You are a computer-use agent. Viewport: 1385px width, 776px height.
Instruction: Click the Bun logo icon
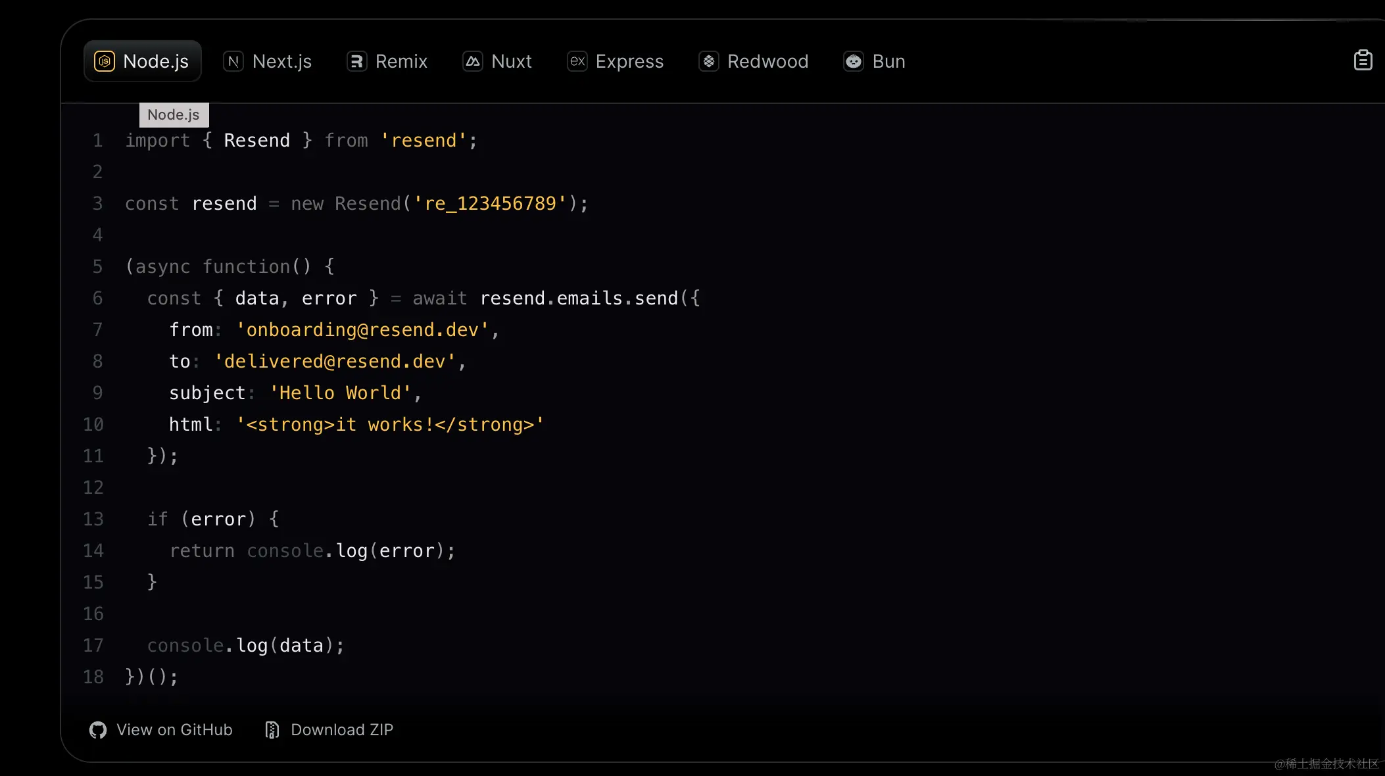(x=854, y=61)
